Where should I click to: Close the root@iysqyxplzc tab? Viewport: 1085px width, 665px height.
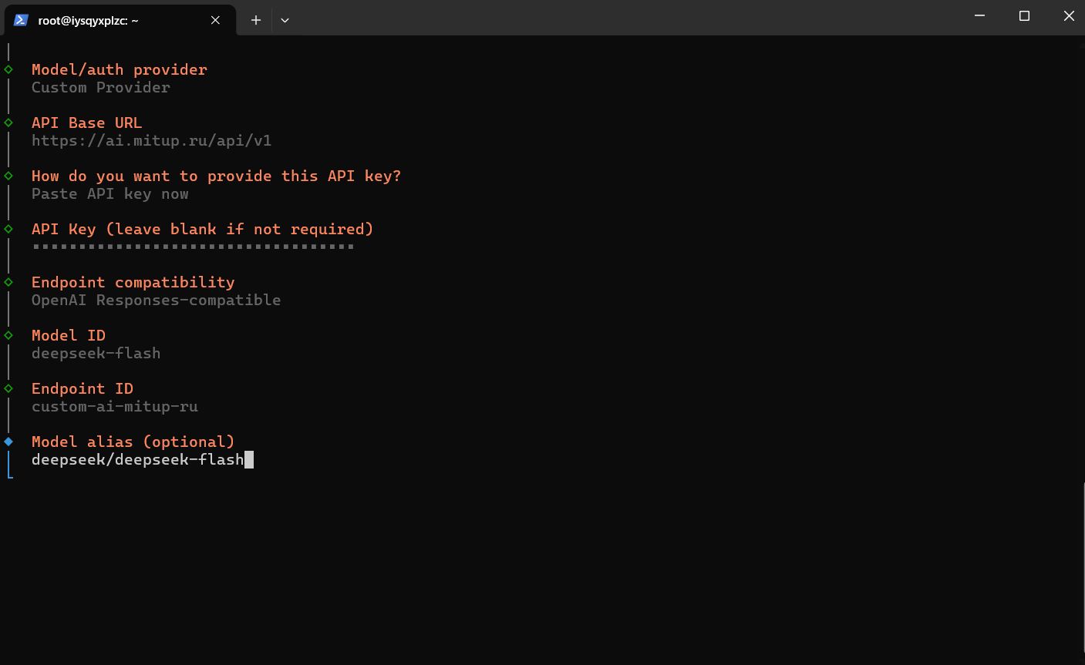point(215,20)
